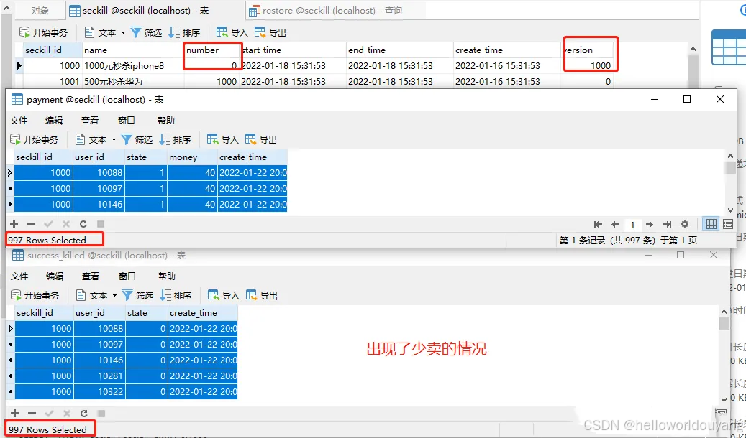This screenshot has height=438, width=746.
Task: Sort by money column header in payment table
Action: point(192,157)
